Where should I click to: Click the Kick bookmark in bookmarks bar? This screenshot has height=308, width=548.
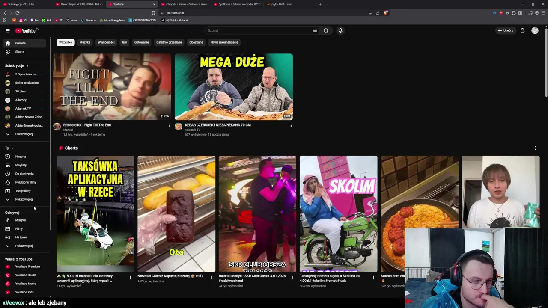(x=47, y=20)
